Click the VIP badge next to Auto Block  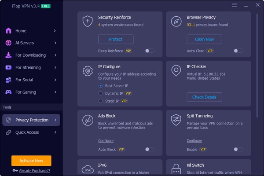[121, 150]
